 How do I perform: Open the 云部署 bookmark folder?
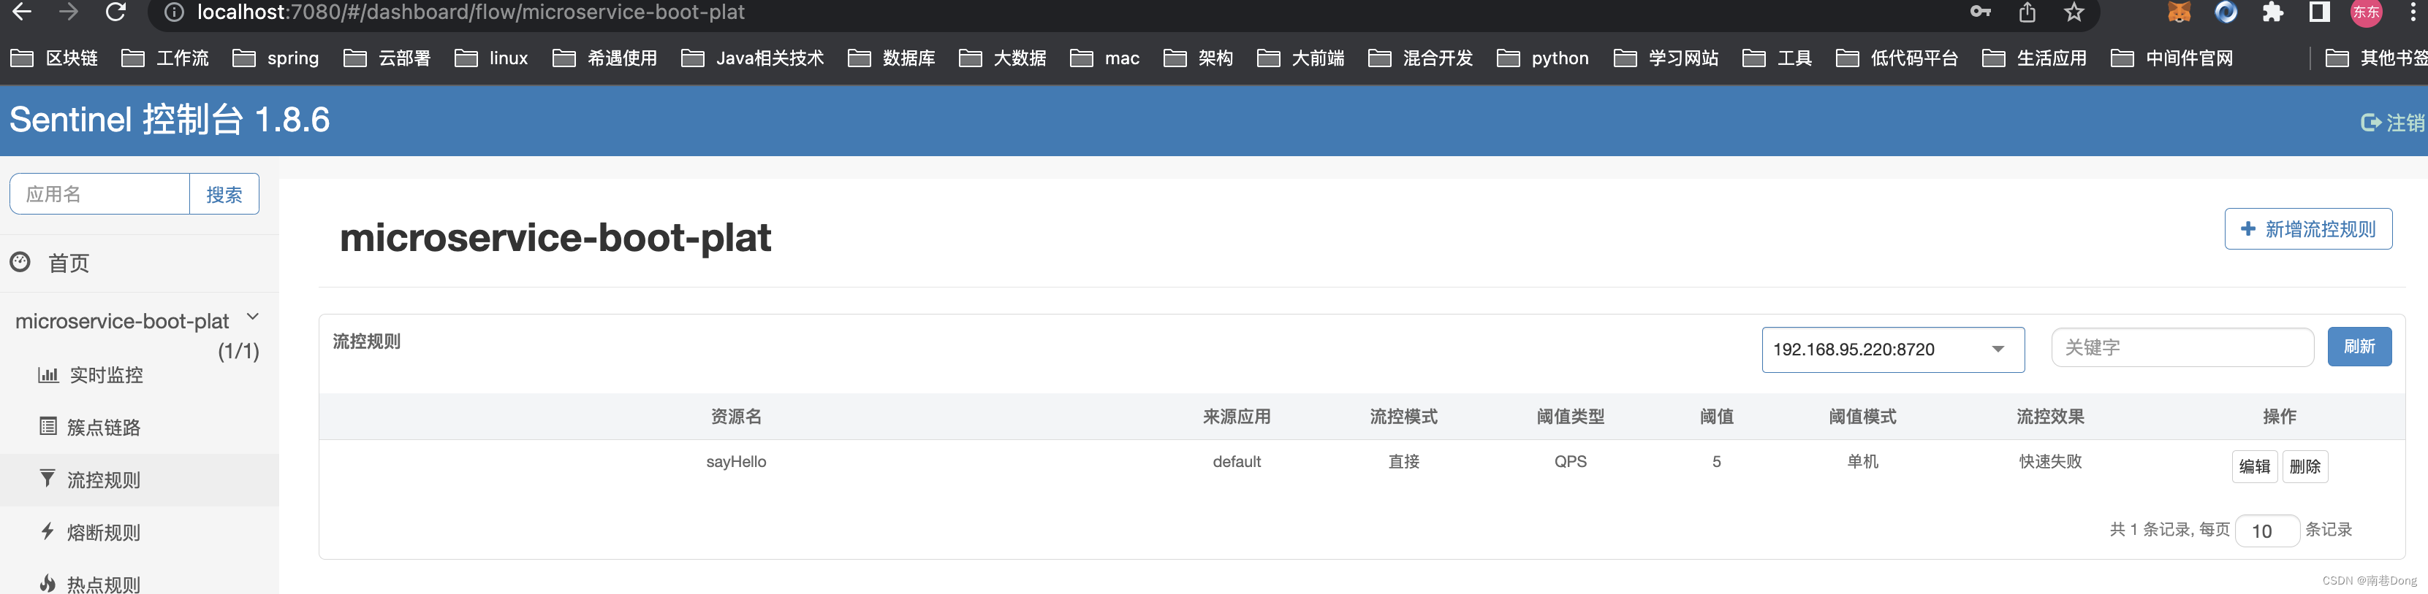[387, 58]
